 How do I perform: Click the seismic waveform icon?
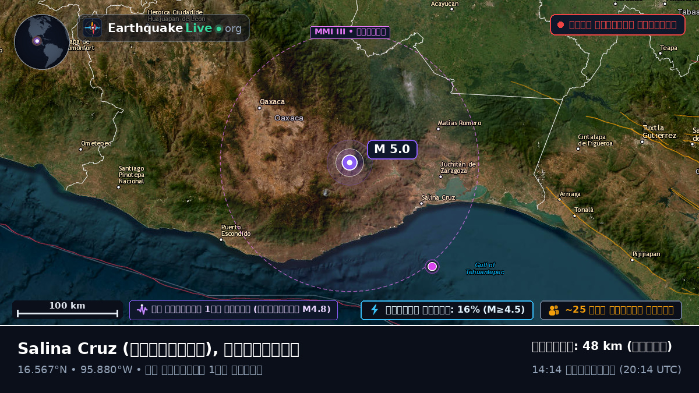click(142, 310)
